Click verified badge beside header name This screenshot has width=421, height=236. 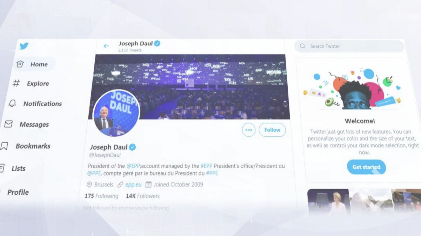(158, 43)
